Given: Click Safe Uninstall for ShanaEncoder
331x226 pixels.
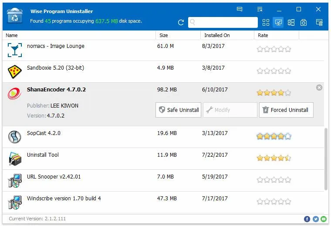Looking at the screenshot, I should pos(179,110).
